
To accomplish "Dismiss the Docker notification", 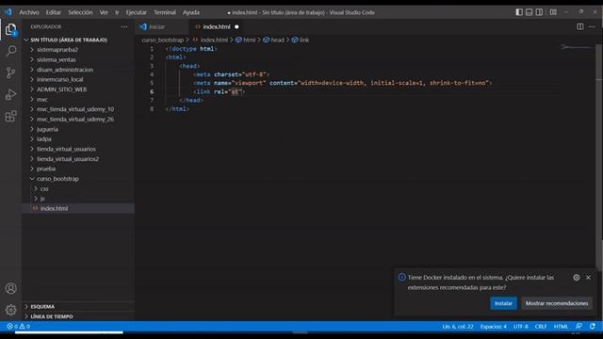I will tap(588, 278).
